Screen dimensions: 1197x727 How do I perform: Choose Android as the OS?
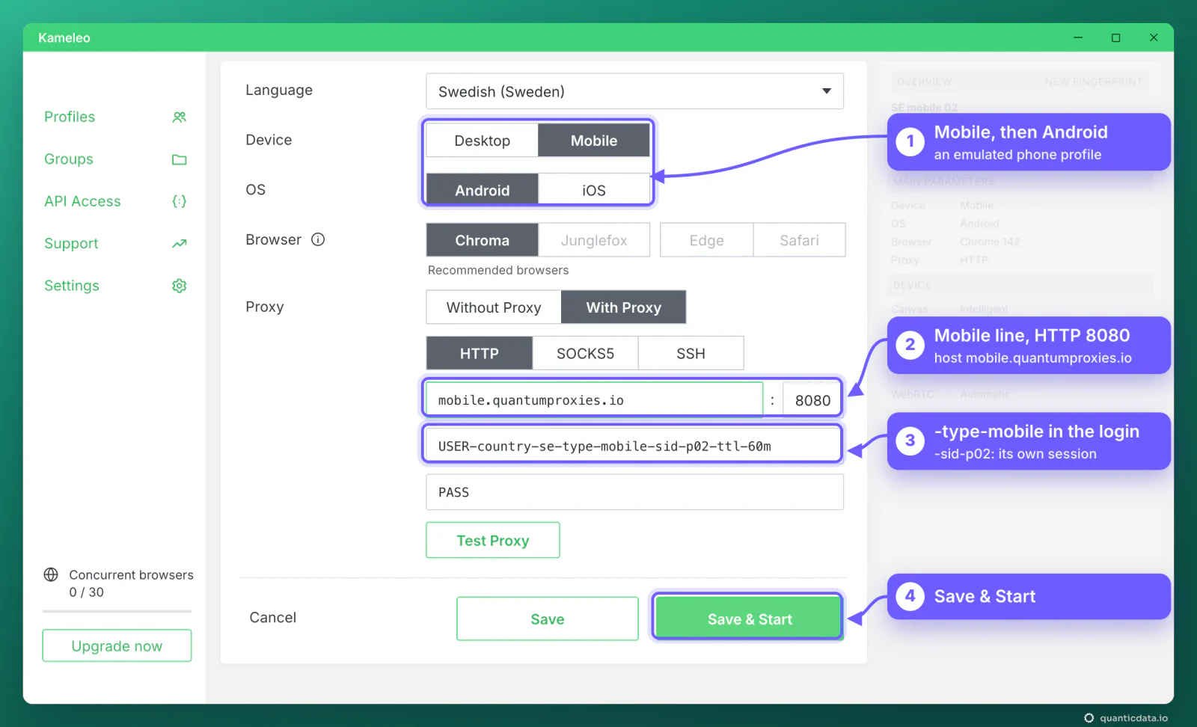(482, 190)
